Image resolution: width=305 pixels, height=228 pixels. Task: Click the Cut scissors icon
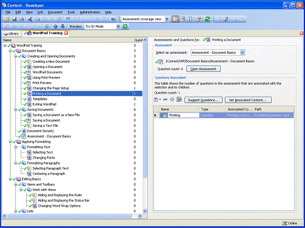pos(30,19)
